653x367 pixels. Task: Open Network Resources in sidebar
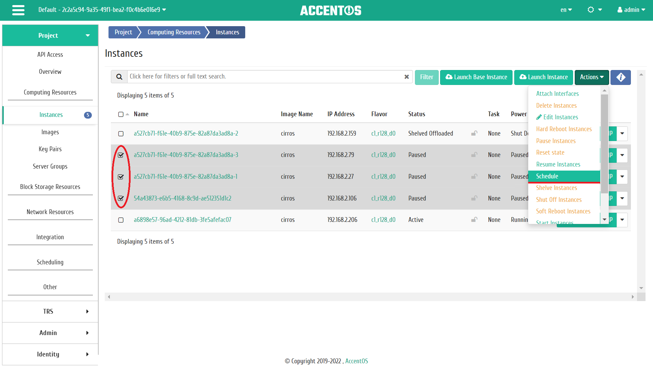pos(50,212)
